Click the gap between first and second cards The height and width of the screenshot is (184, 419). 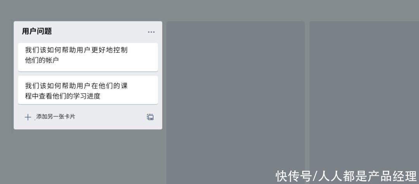(x=88, y=74)
